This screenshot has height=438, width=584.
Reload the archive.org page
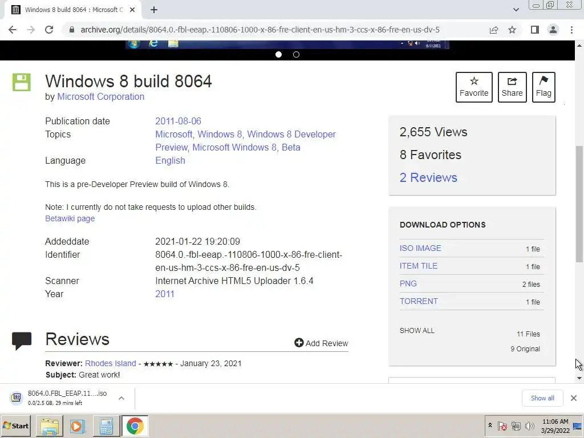click(x=49, y=30)
